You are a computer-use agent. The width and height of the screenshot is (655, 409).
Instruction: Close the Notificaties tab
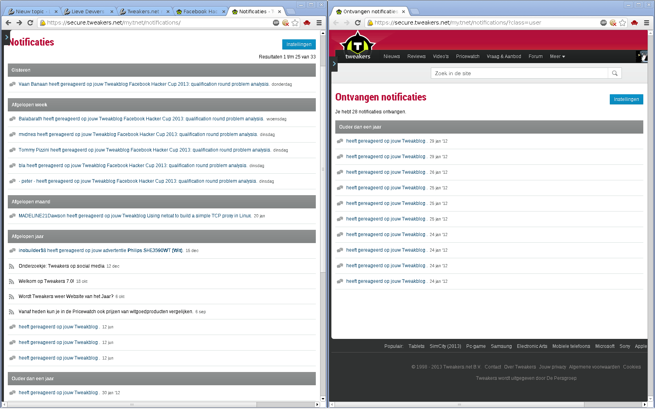pyautogui.click(x=280, y=12)
